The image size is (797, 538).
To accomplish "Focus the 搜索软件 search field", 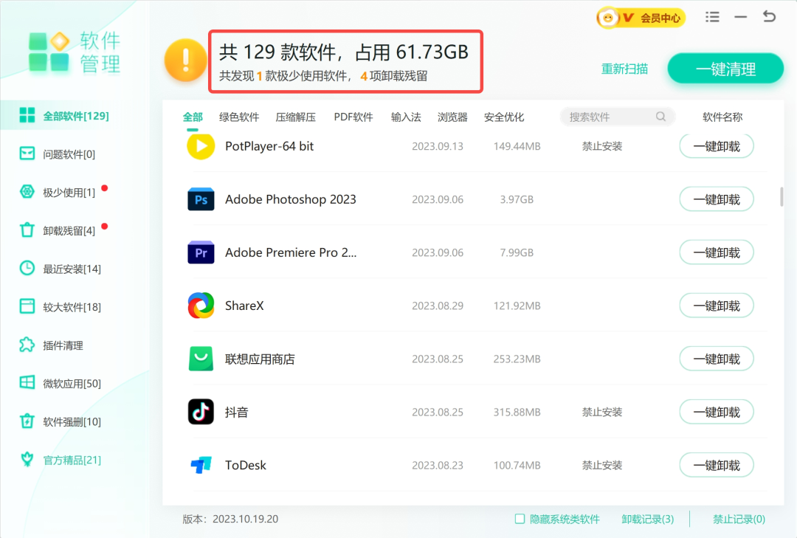I will pos(617,117).
